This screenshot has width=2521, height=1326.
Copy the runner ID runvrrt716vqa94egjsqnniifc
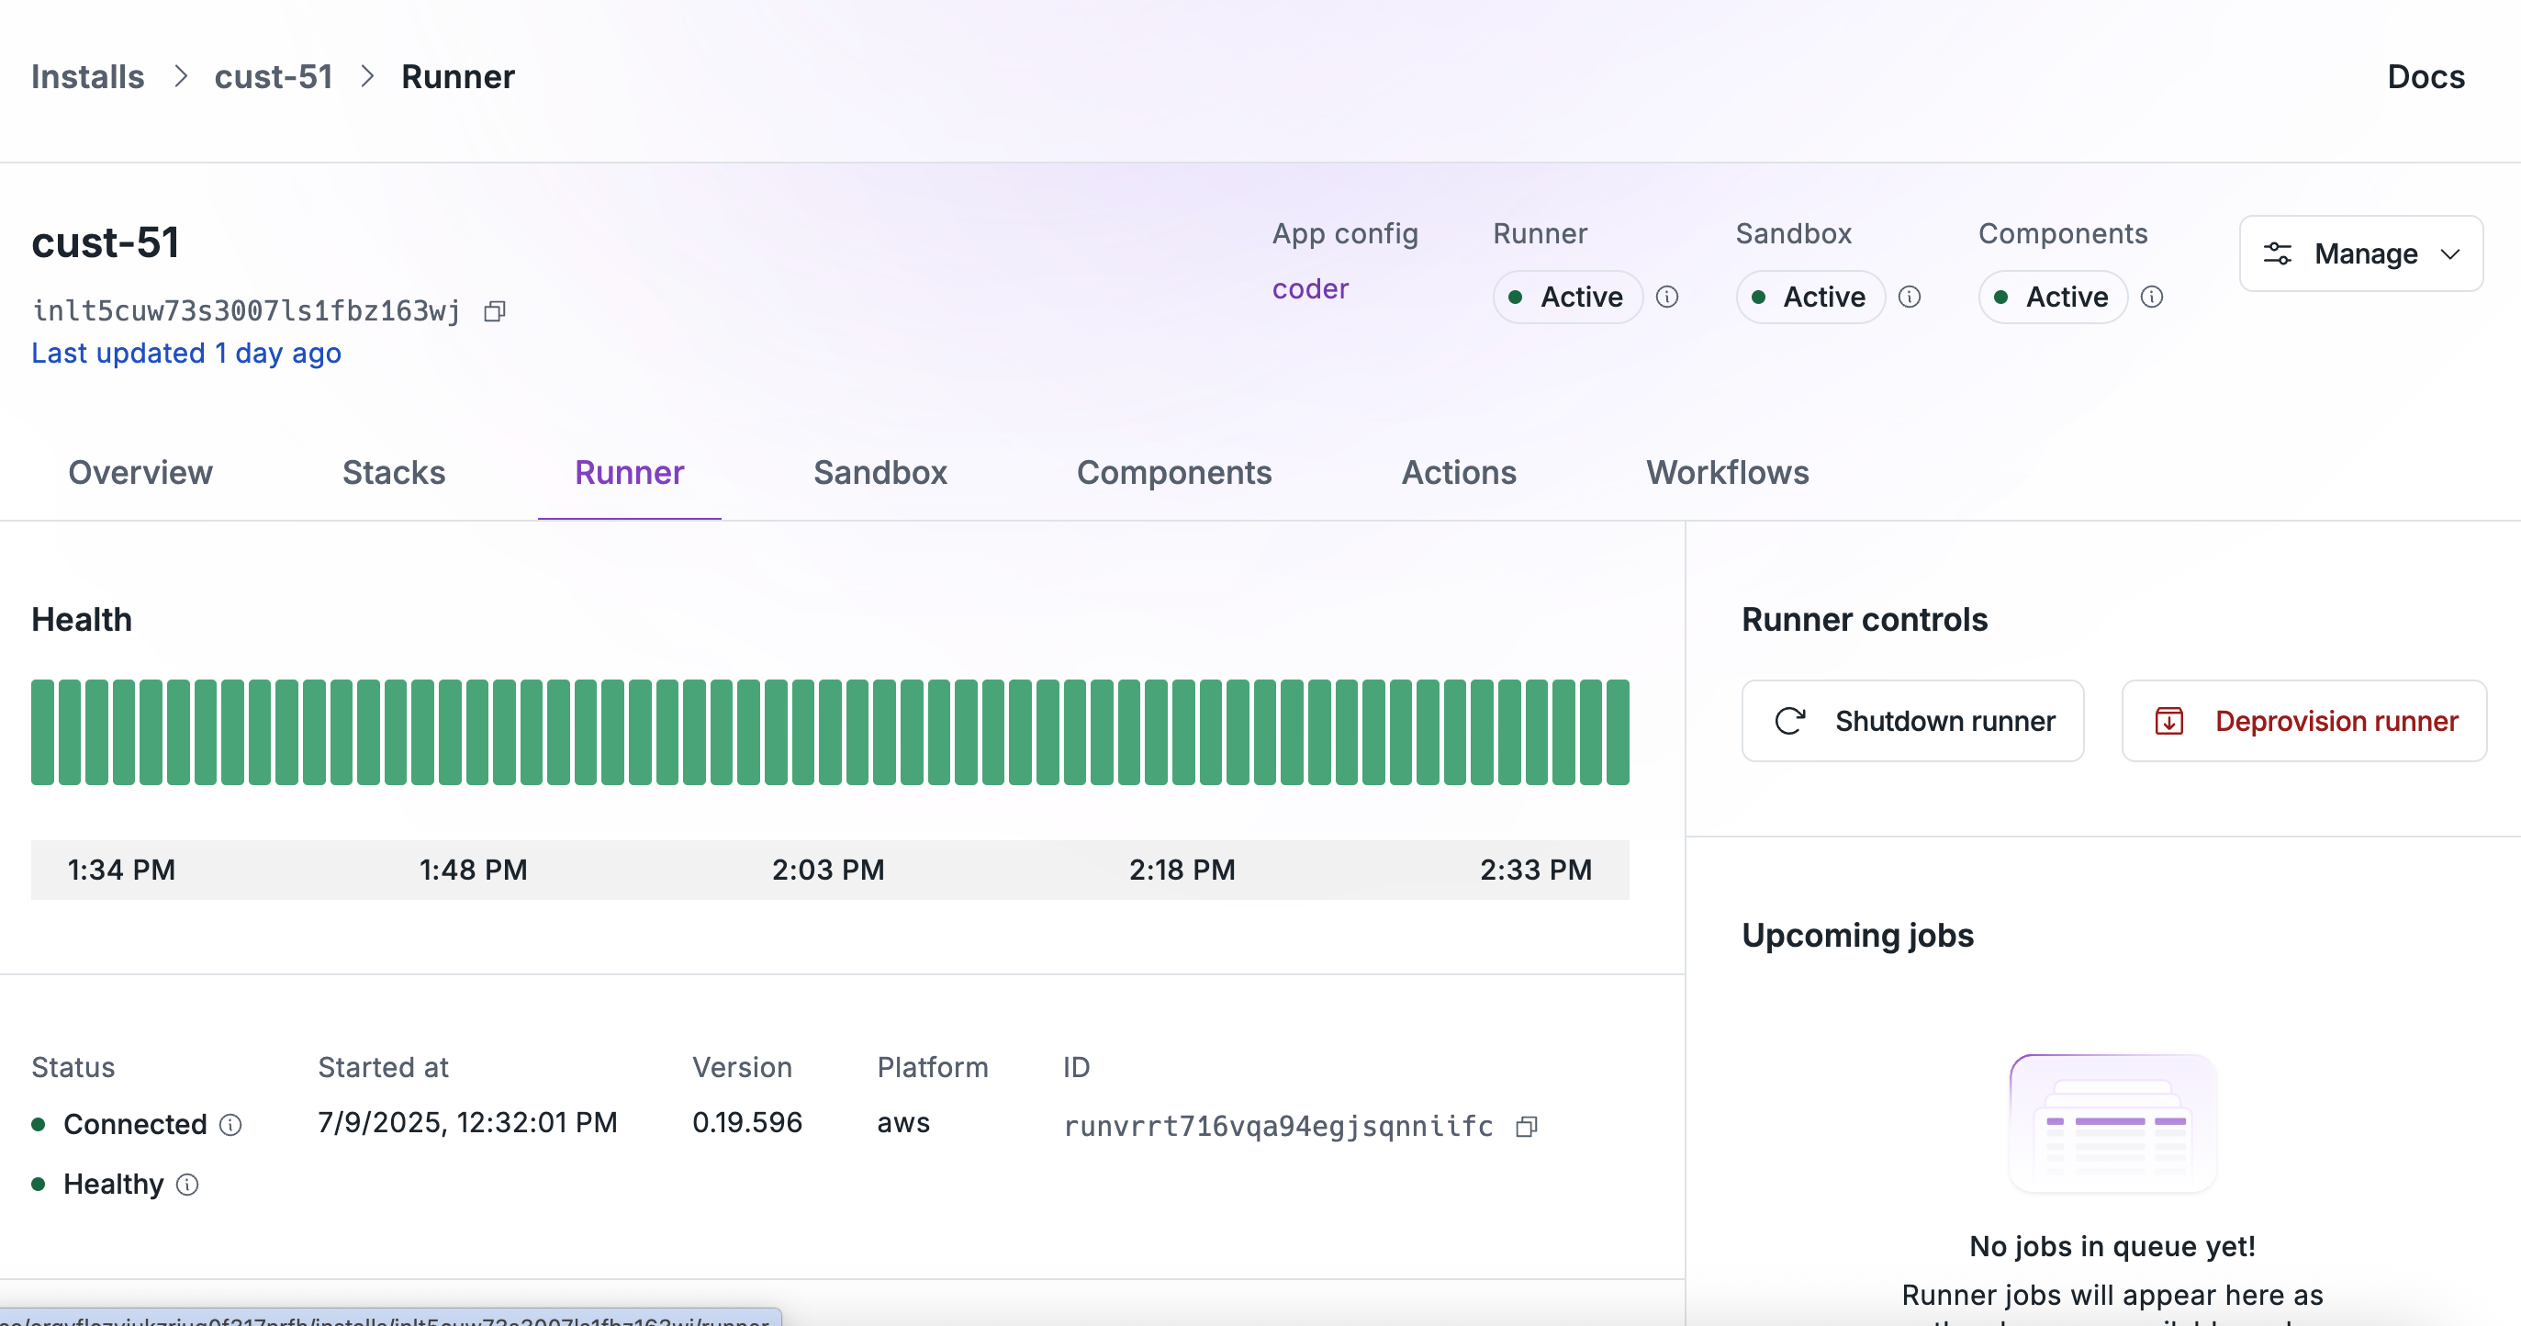tap(1526, 1127)
